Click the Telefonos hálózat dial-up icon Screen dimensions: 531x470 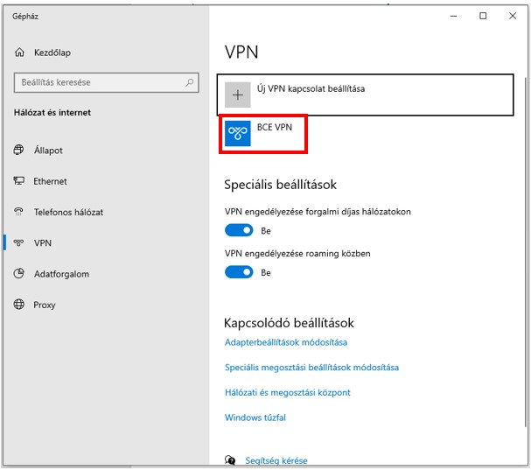click(19, 212)
